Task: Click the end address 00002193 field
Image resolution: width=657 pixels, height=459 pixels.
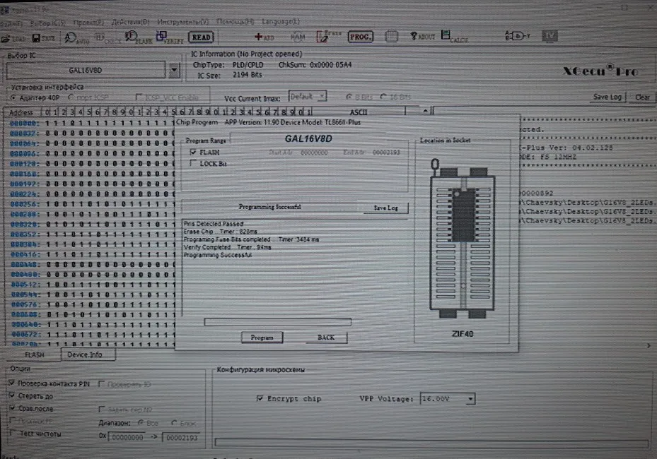Action: tap(181, 437)
